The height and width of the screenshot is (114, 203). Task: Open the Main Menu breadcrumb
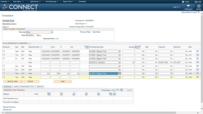pyautogui.click(x=18, y=2)
